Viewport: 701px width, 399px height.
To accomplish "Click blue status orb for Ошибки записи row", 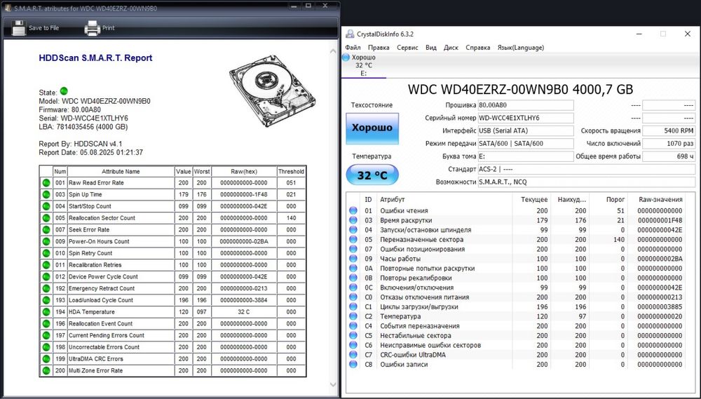I will click(x=353, y=364).
